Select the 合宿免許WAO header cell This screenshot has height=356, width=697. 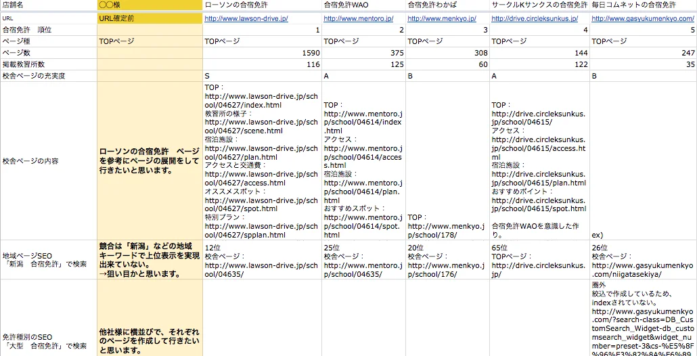(363, 5)
